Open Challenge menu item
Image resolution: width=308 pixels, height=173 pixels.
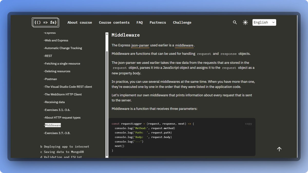click(182, 22)
